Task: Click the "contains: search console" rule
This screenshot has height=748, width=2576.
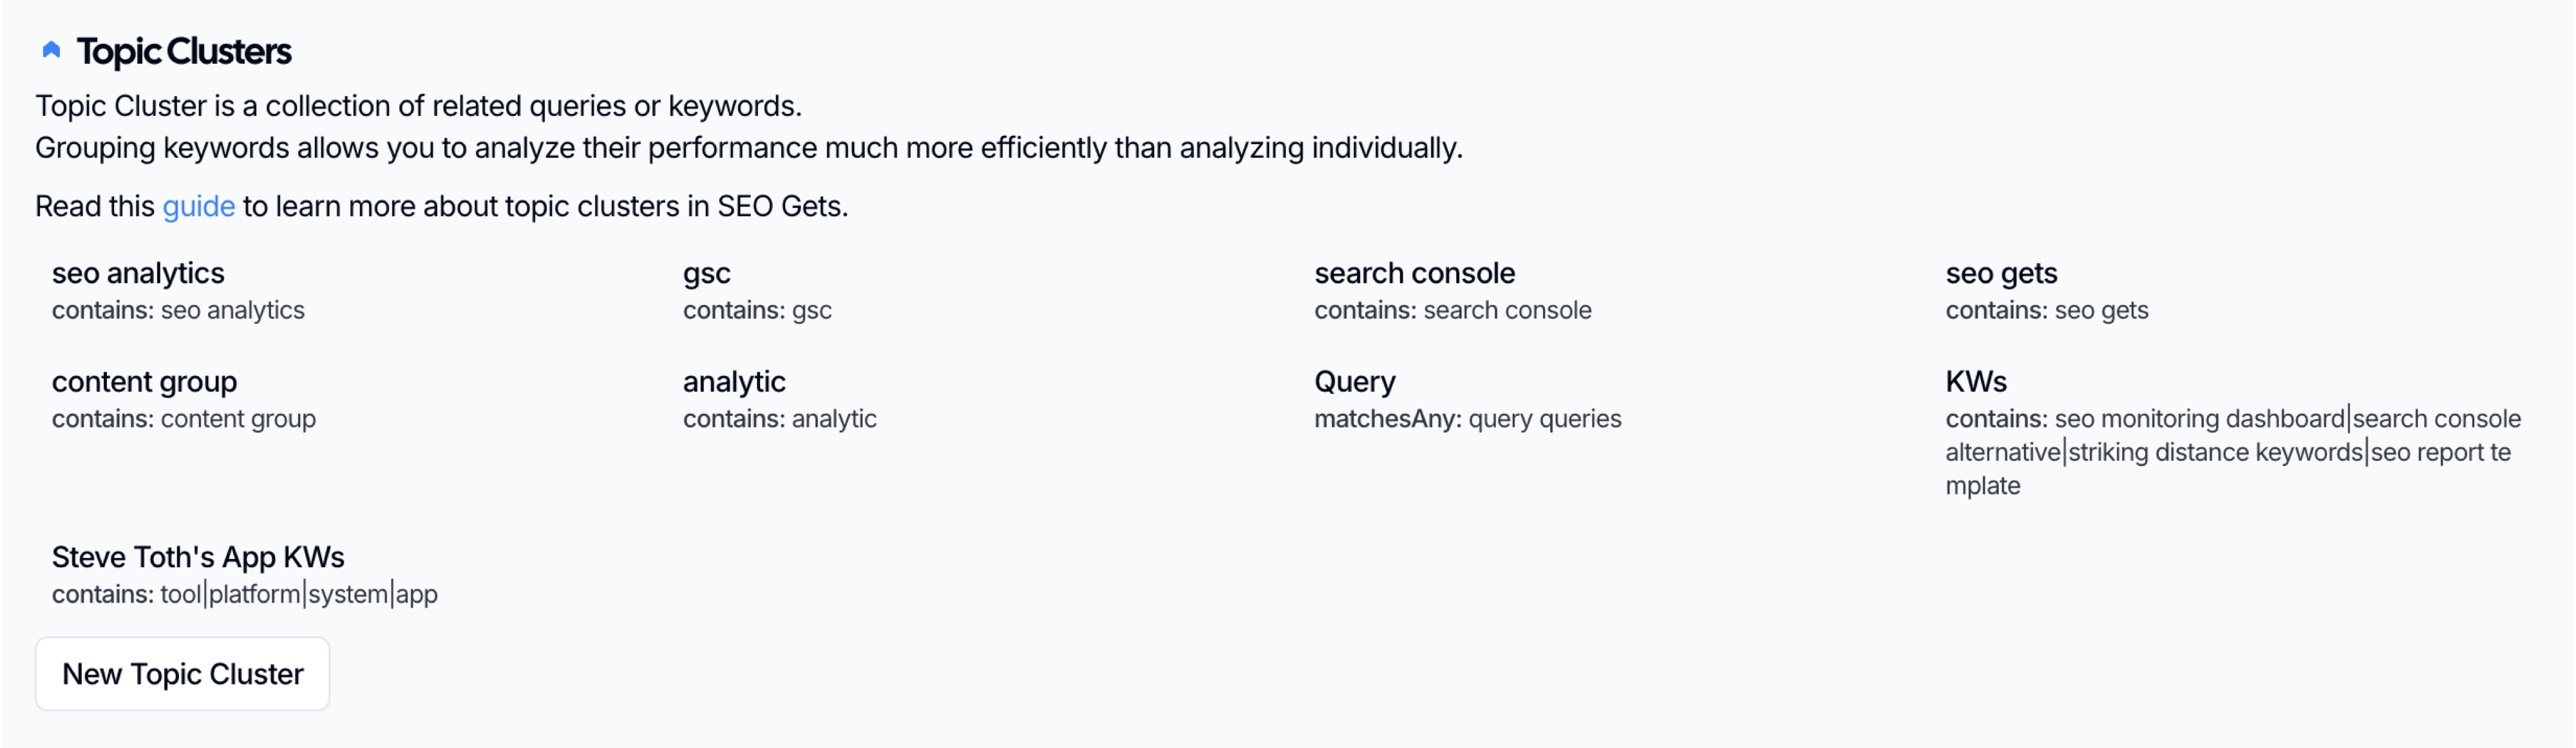Action: coord(1452,311)
